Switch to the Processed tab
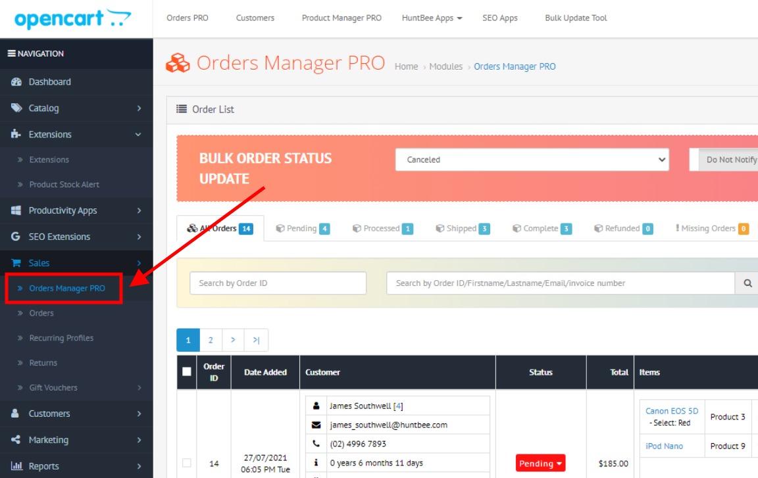 pyautogui.click(x=382, y=228)
